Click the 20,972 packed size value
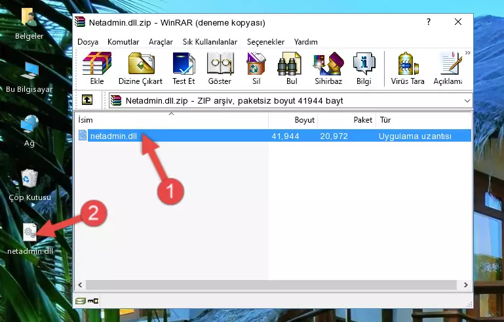The image size is (504, 322). click(x=334, y=136)
